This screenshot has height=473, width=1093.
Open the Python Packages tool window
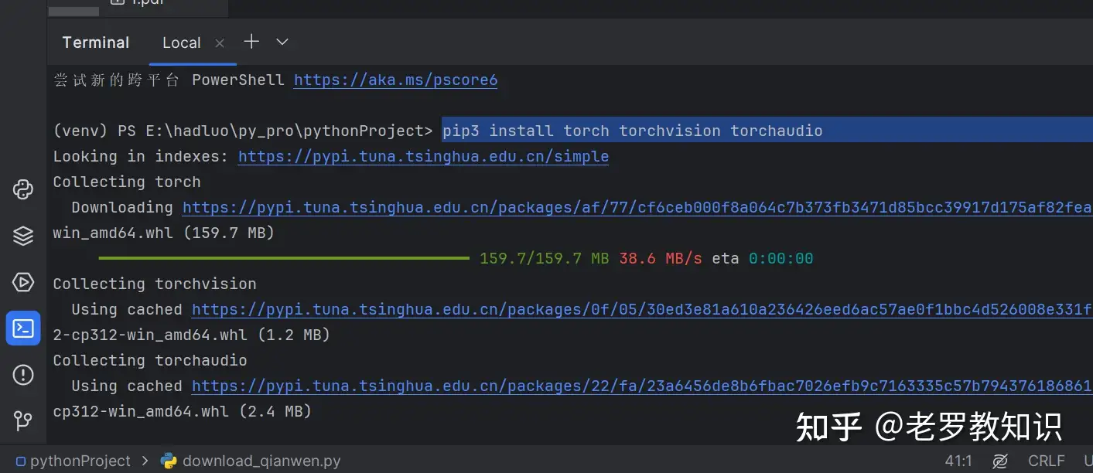(23, 189)
